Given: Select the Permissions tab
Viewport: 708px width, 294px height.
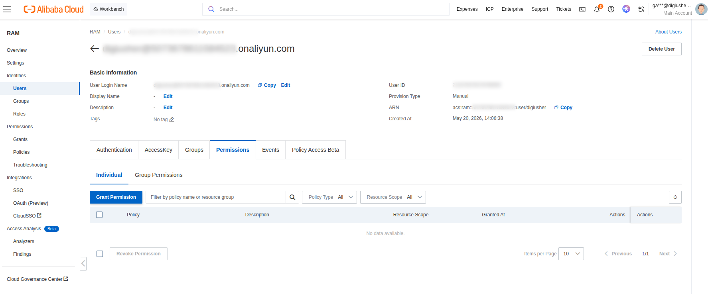Looking at the screenshot, I should click(233, 150).
